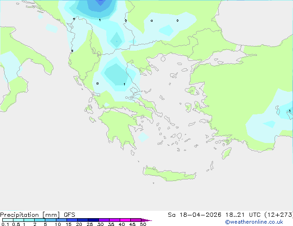Click the legend value '25'
Viewport: 293px width, 226px height.
[90, 224]
